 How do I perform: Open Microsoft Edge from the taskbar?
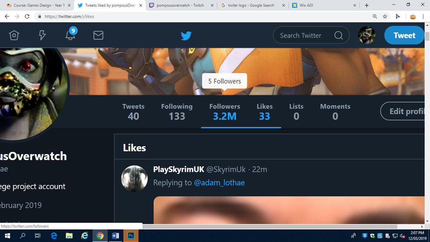[x=54, y=236]
